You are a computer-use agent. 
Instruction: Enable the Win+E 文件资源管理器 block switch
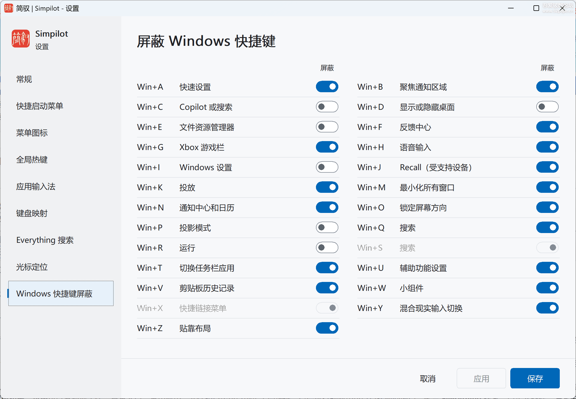[327, 127]
